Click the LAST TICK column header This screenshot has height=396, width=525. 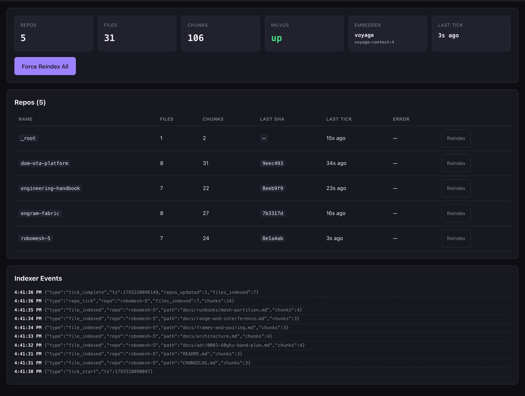coord(339,119)
